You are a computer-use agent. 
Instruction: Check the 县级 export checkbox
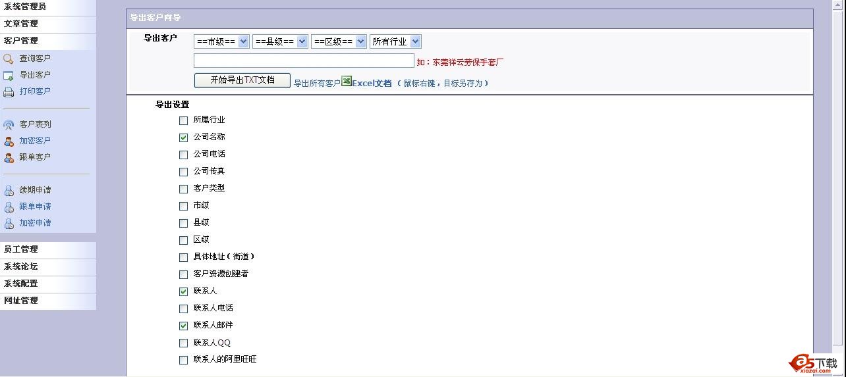(x=184, y=224)
